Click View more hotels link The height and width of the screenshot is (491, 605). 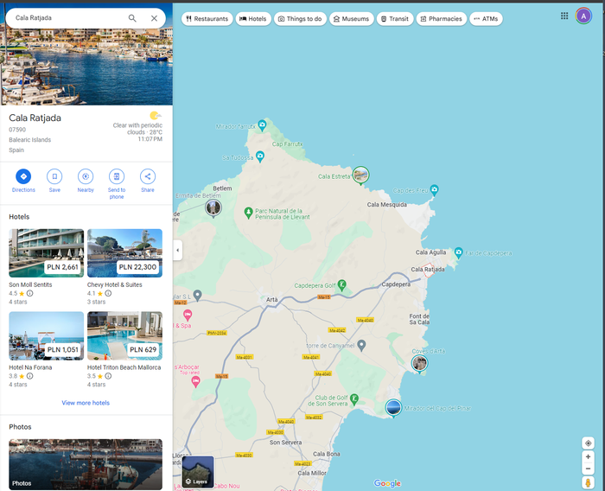coord(86,403)
